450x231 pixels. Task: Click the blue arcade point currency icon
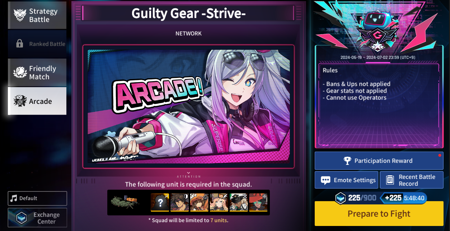tap(341, 198)
